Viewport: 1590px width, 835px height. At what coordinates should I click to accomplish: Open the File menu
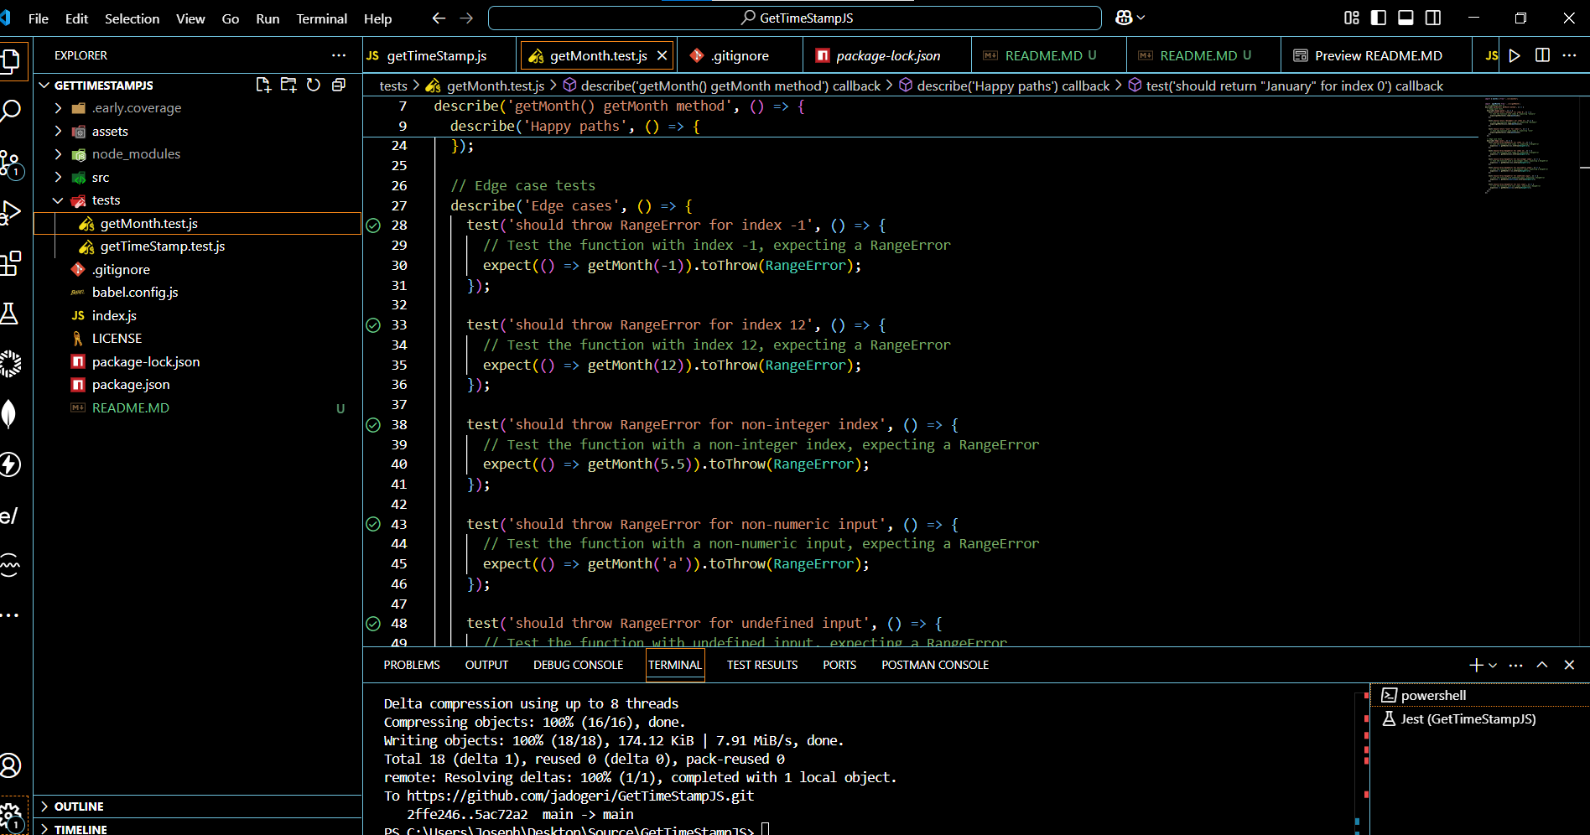(39, 18)
